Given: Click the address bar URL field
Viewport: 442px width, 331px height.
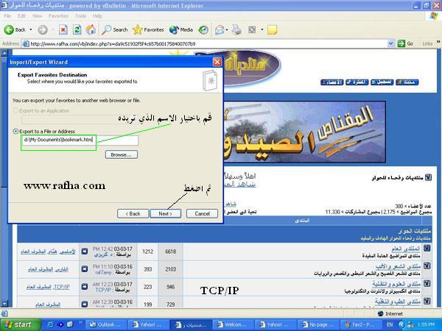Looking at the screenshot, I should coord(204,43).
